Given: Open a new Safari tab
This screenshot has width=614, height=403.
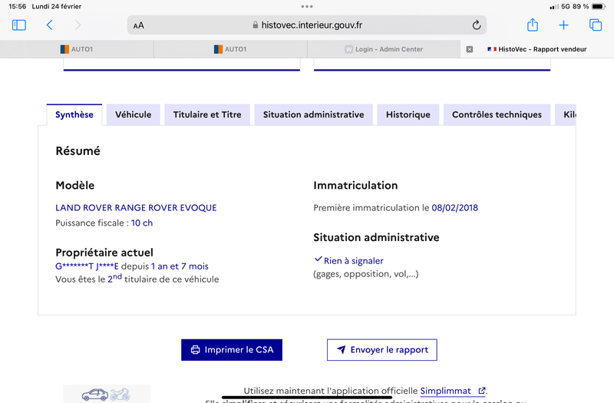Looking at the screenshot, I should tap(563, 25).
